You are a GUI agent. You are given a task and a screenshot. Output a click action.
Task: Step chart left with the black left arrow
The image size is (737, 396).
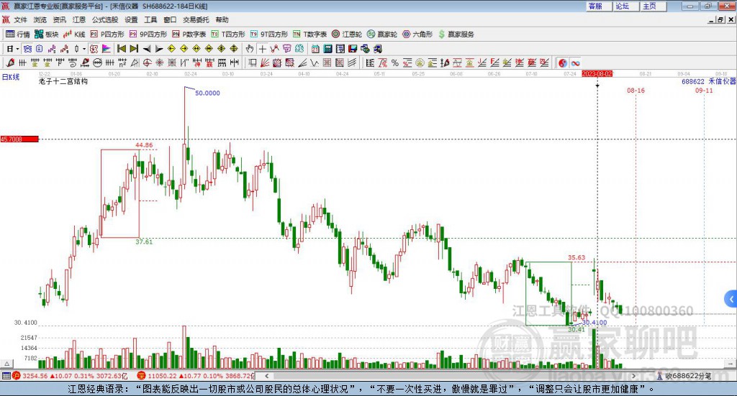(147, 49)
